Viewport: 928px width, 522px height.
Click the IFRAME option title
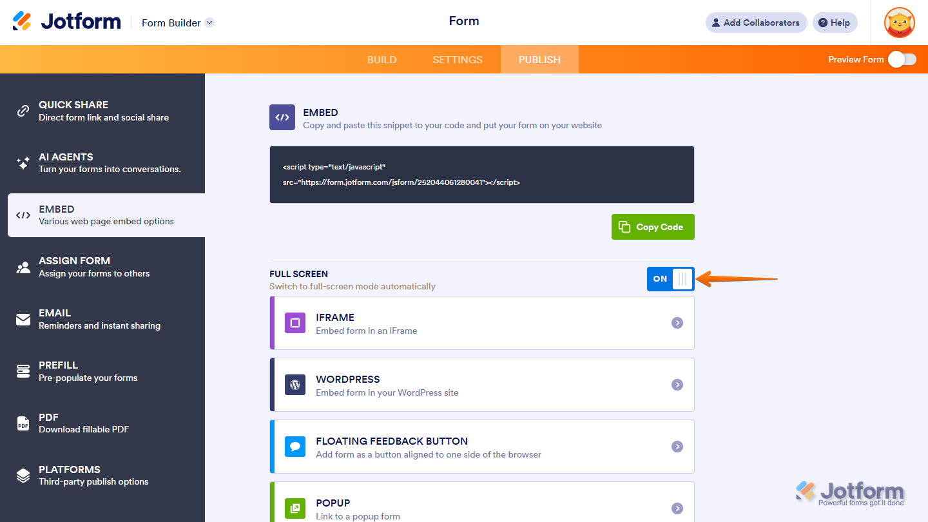click(335, 318)
